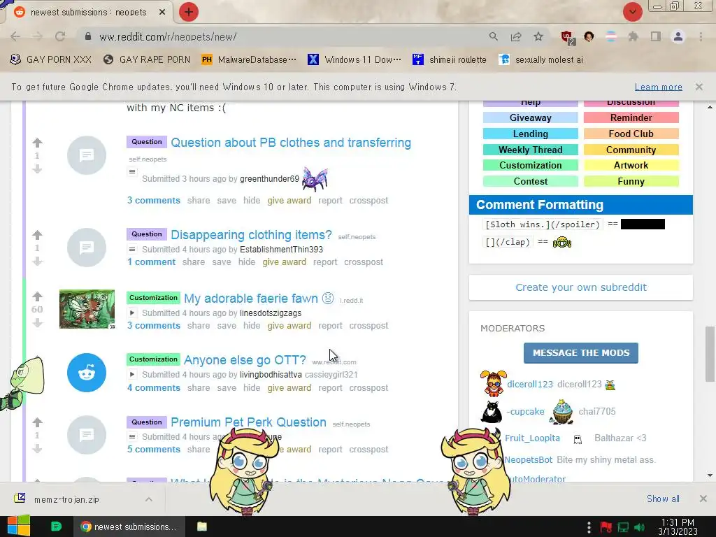Open moderator diceroll123's profile

[x=530, y=384]
